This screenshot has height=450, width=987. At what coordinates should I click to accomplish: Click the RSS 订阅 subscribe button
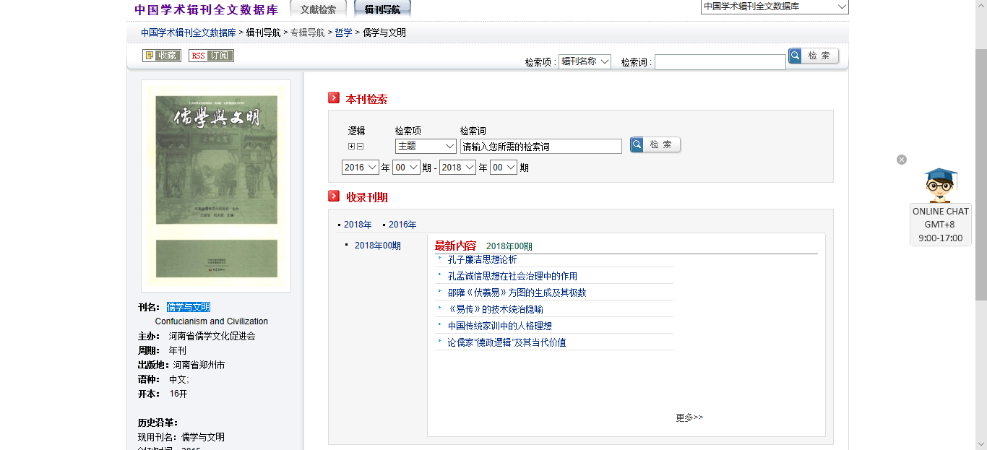(x=211, y=56)
